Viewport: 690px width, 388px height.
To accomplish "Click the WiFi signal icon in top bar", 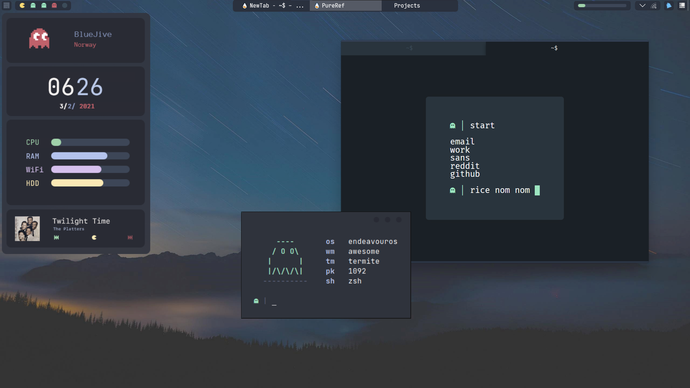I will click(654, 5).
